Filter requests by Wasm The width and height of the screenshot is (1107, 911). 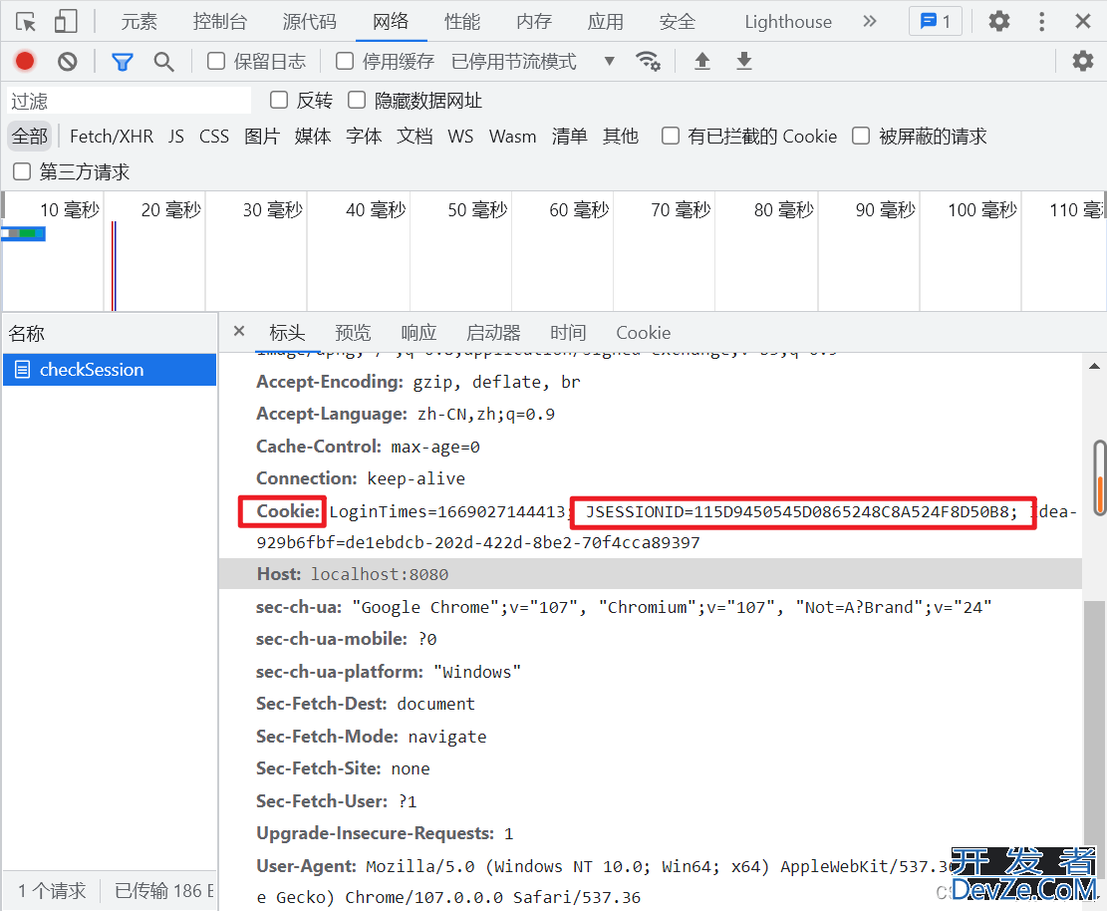click(512, 136)
